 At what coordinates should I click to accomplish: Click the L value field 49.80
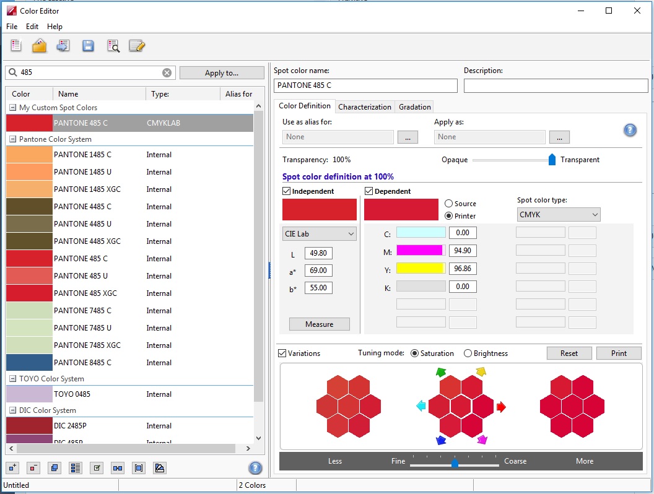[x=318, y=253]
